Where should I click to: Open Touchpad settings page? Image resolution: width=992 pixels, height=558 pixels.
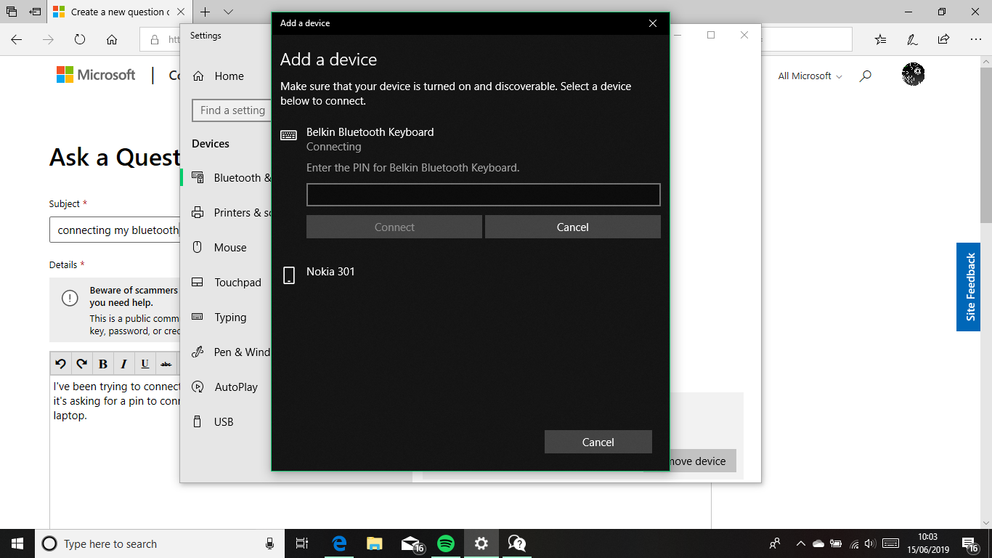click(227, 283)
